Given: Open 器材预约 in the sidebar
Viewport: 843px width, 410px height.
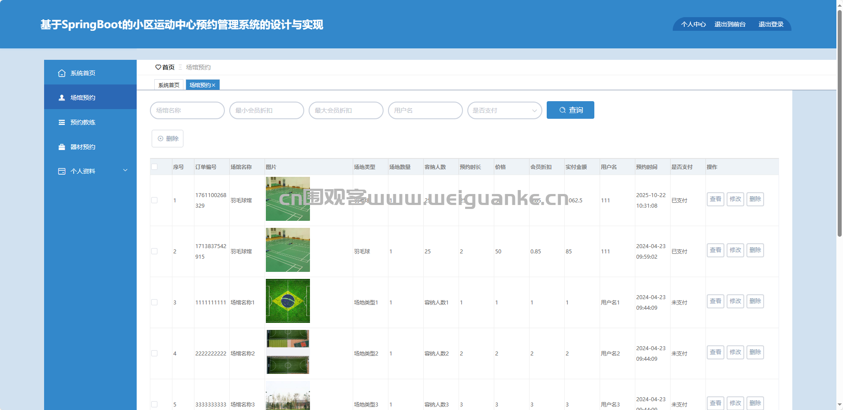Looking at the screenshot, I should 90,146.
